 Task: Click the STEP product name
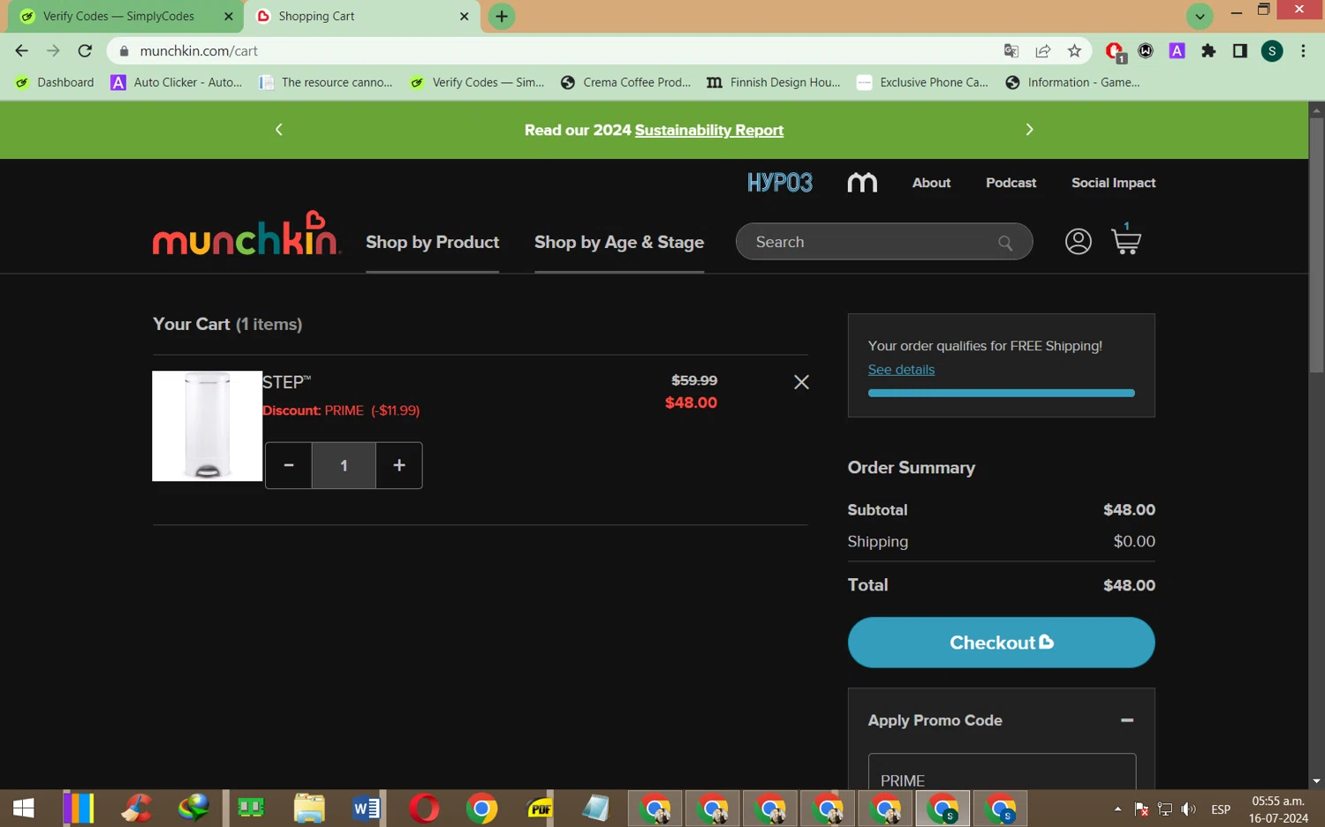(286, 382)
